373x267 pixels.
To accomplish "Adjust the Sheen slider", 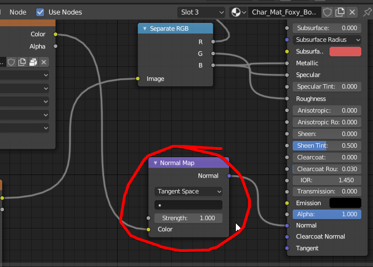I will 327,134.
